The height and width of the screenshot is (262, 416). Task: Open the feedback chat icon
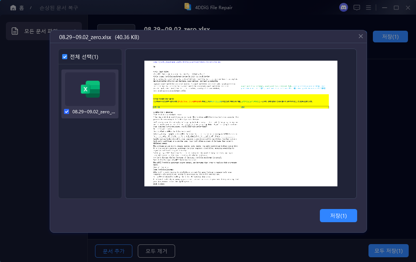point(356,8)
